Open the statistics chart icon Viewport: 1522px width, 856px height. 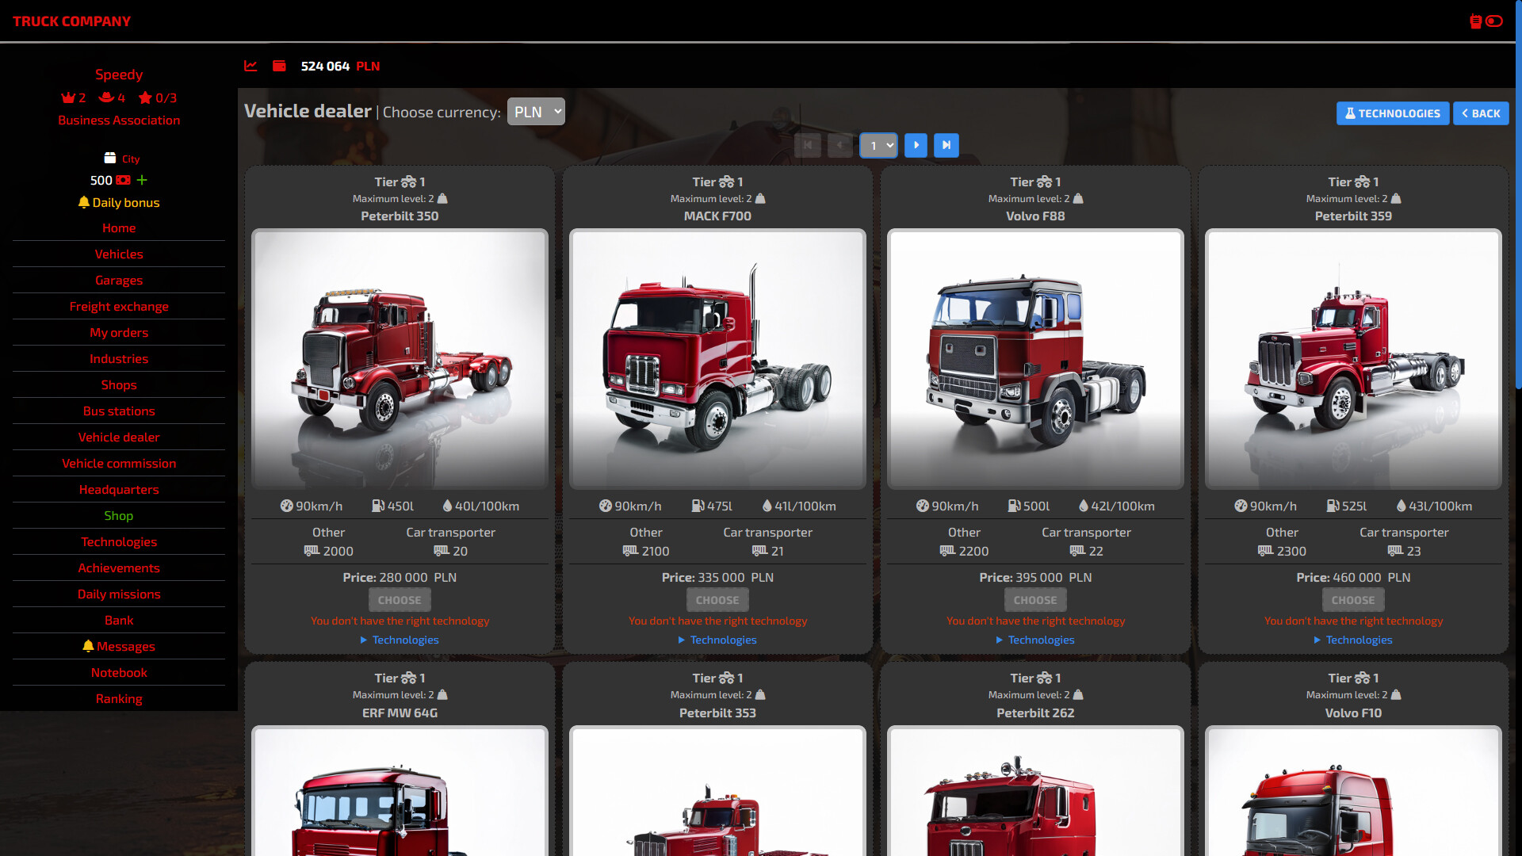pos(250,66)
